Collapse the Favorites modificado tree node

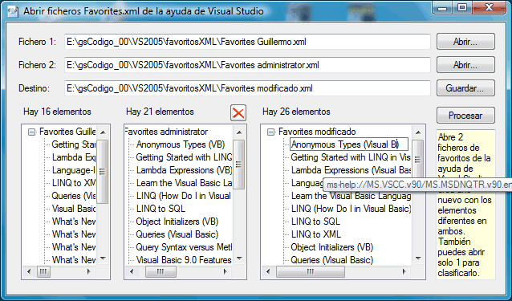click(x=270, y=132)
